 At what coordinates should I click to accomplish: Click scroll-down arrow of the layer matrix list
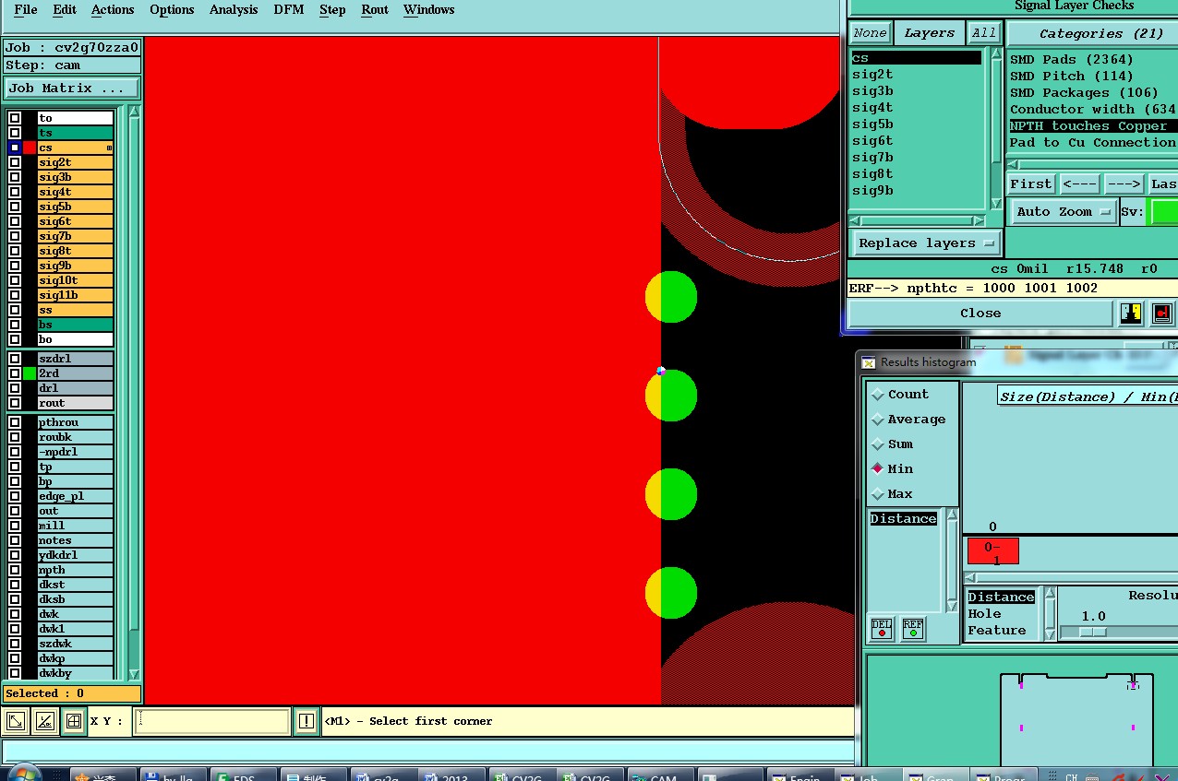click(134, 675)
